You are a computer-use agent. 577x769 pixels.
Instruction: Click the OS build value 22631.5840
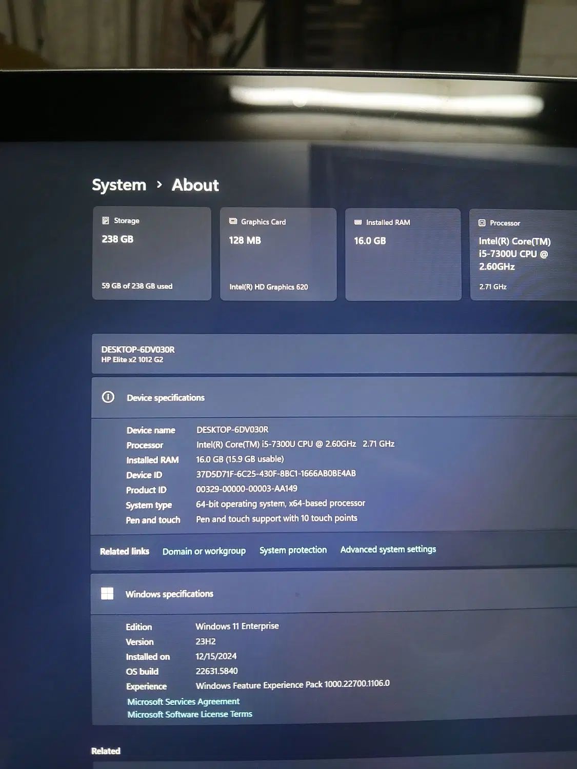pos(217,671)
